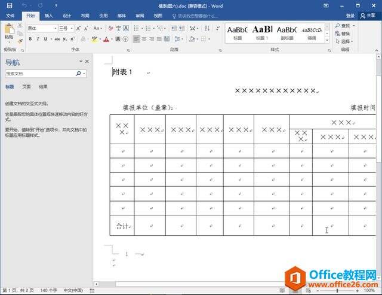Click the increase indent icon

(x=181, y=28)
